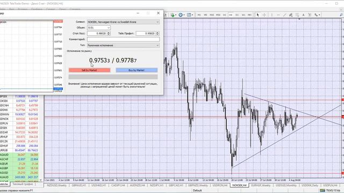Click the Default profile in status bar
Image resolution: width=344 pixels, height=193 pixels.
pos(197,191)
